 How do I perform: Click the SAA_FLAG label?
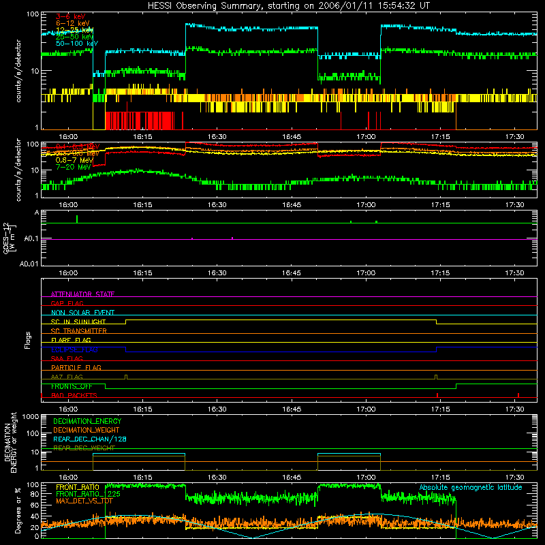67,358
